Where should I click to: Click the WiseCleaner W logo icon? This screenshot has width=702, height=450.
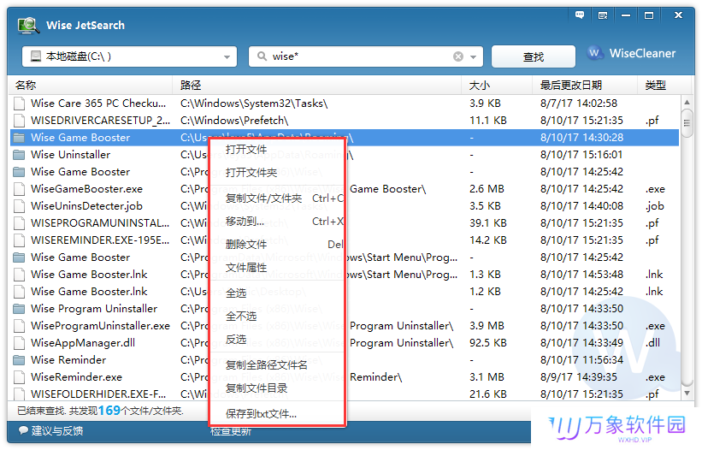tap(594, 53)
